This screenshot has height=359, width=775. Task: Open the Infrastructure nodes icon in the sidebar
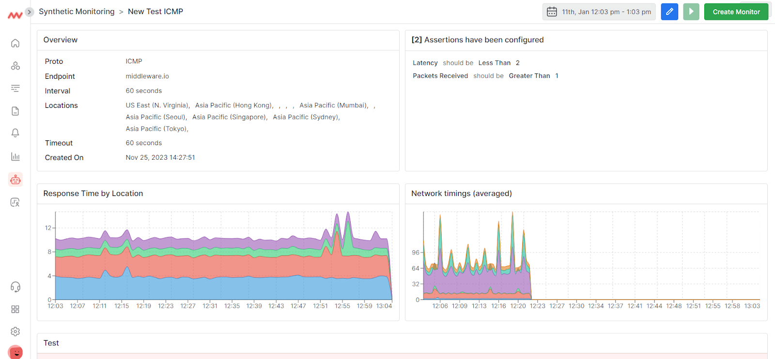15,66
